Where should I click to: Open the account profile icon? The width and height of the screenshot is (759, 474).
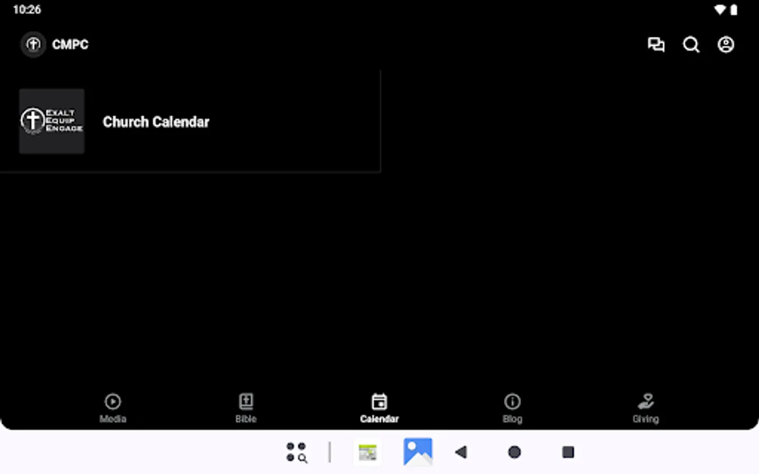tap(726, 45)
